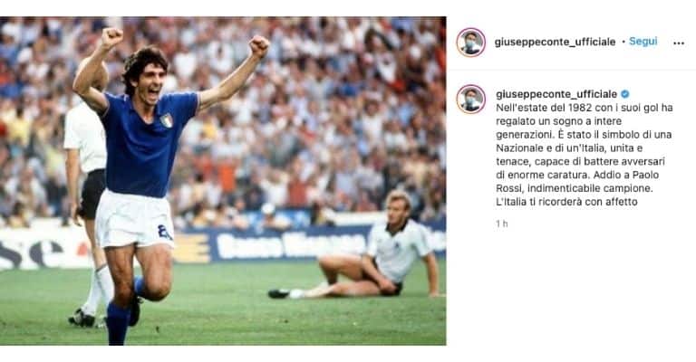Image resolution: width=696 pixels, height=362 pixels.
Task: Click 'Paolo' in the caption text
Action: pyautogui.click(x=644, y=175)
